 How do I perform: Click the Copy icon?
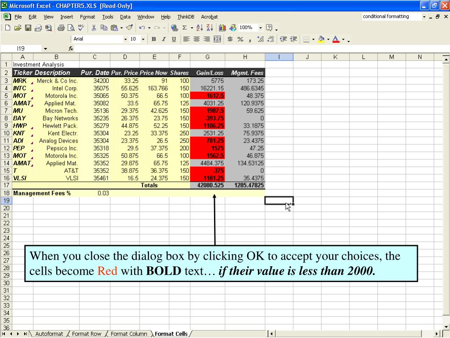click(104, 28)
